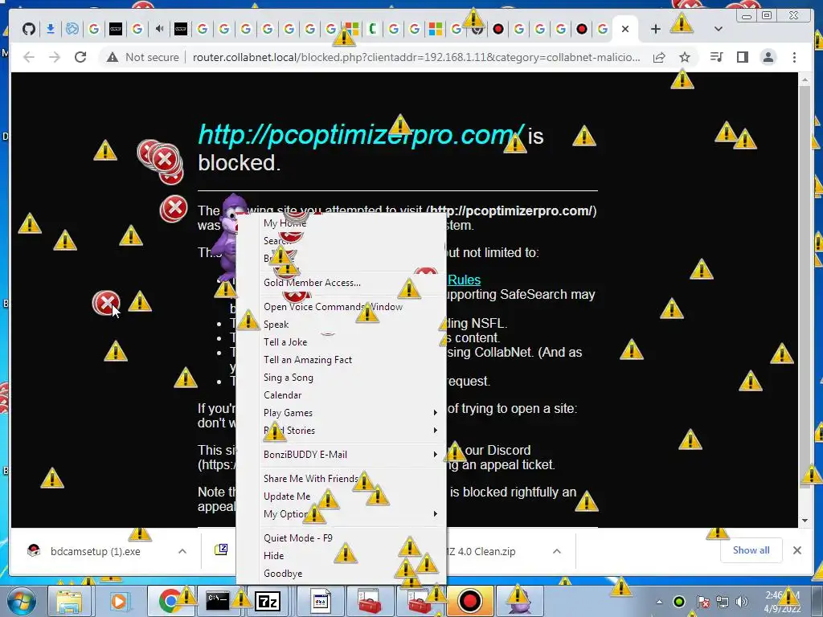The image size is (823, 617).
Task: Select Sing a Song
Action: click(289, 378)
